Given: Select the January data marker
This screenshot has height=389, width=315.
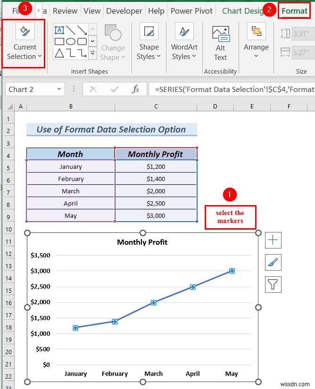Looking at the screenshot, I should (75, 328).
